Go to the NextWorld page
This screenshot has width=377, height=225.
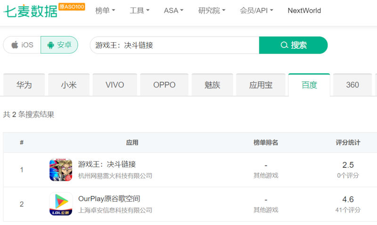coord(304,10)
